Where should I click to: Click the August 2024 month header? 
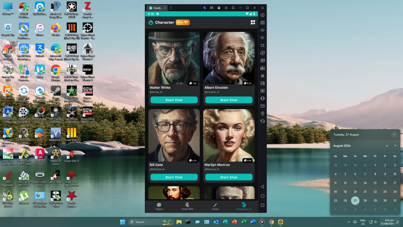click(x=342, y=146)
